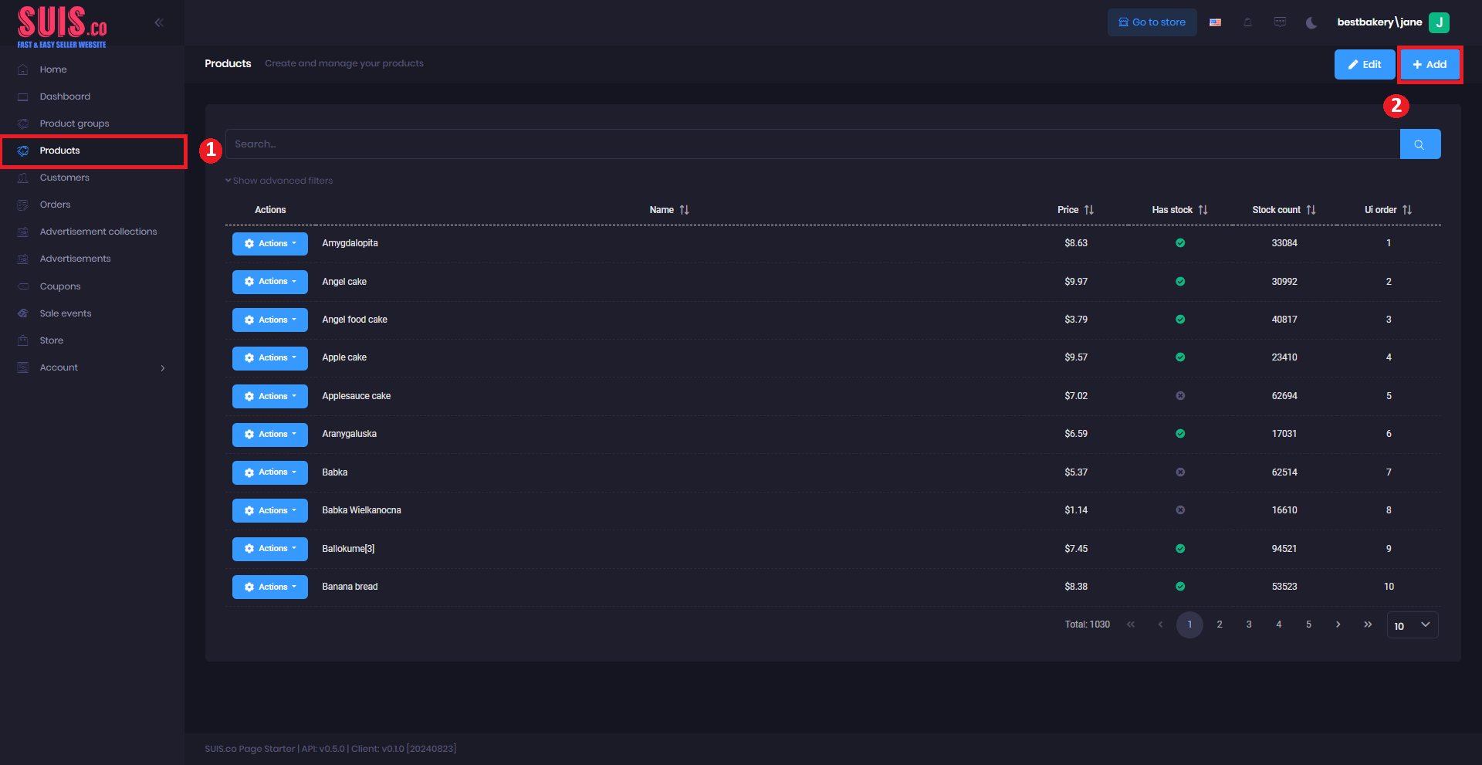1482x765 pixels.
Task: Navigate to Coupons in sidebar
Action: point(60,286)
